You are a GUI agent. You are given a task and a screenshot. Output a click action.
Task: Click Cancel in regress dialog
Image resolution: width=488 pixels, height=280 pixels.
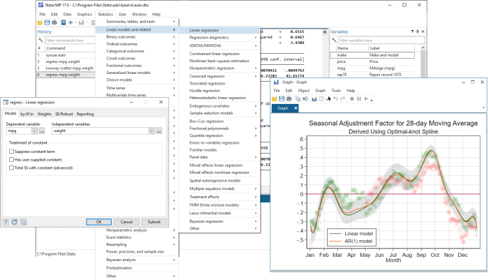point(126,222)
